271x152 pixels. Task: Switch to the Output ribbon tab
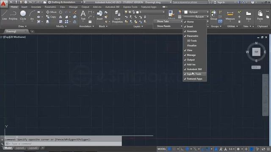point(85,7)
